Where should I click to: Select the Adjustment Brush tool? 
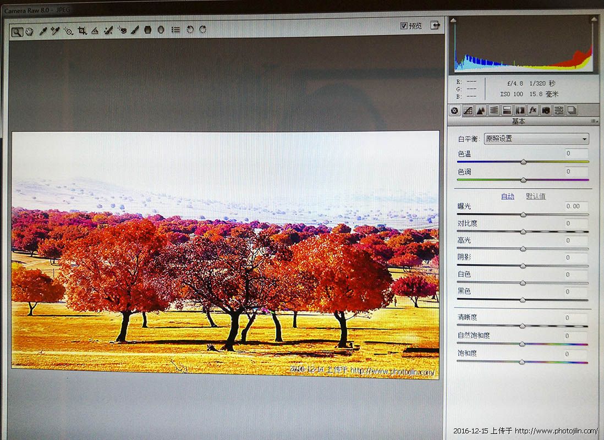tap(135, 30)
